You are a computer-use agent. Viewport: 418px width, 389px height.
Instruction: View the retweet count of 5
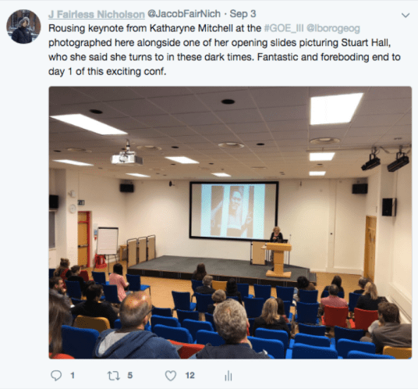pos(129,376)
